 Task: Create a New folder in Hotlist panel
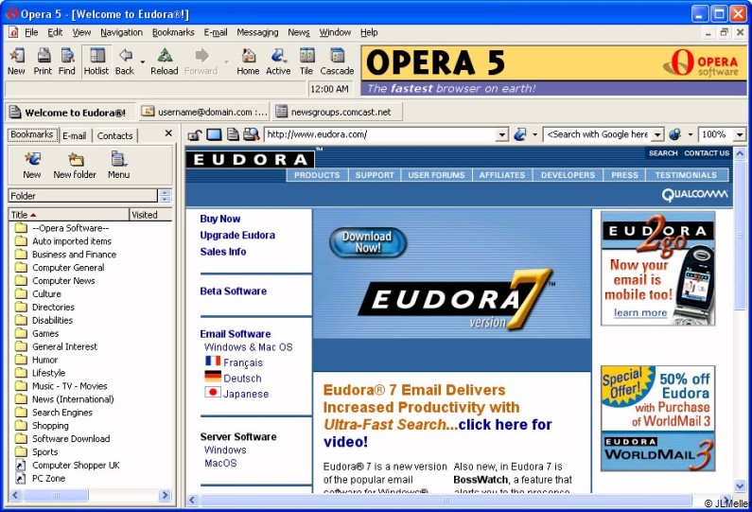coord(75,165)
